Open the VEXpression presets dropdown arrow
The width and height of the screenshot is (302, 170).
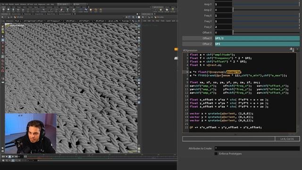[x=298, y=50]
